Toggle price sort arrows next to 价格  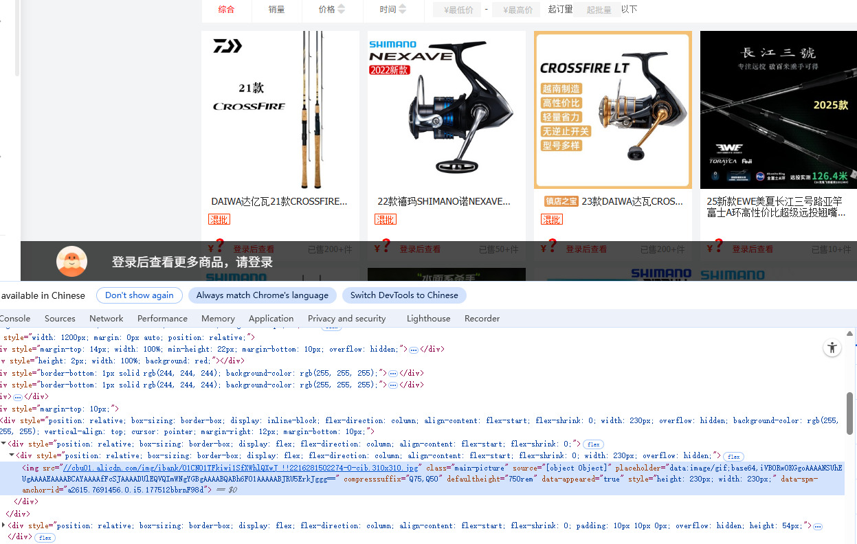(x=342, y=9)
